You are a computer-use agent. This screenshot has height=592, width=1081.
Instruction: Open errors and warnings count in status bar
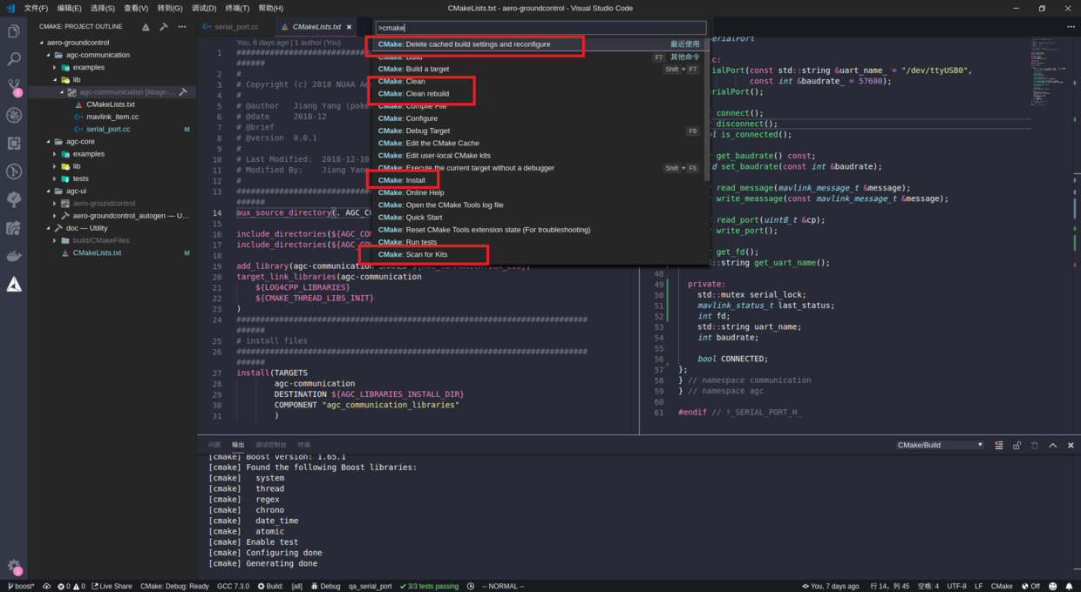point(71,586)
